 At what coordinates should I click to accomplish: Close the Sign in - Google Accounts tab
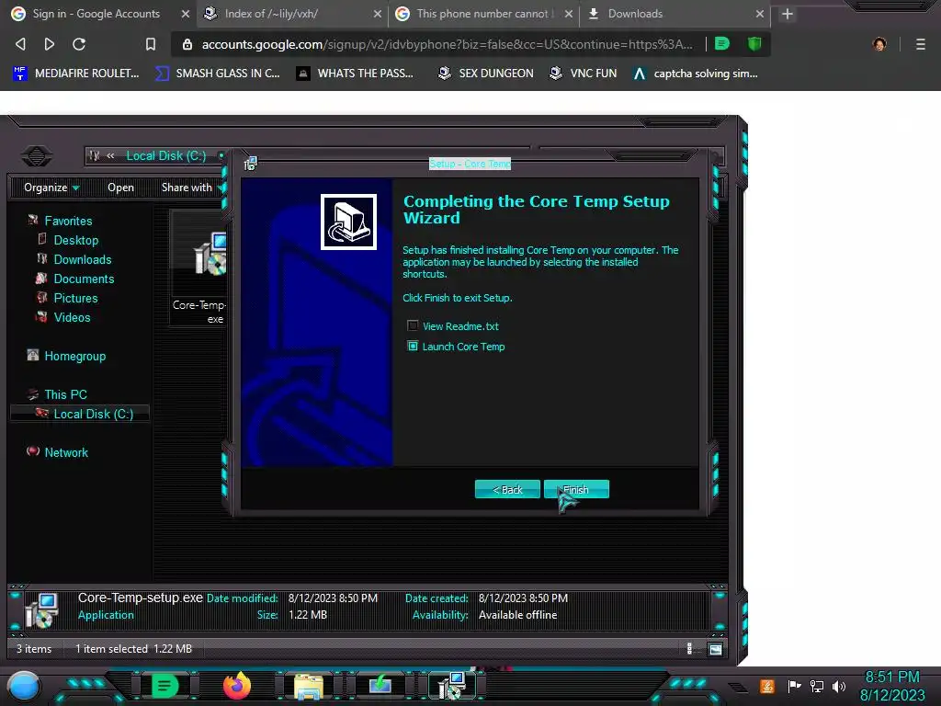point(186,14)
